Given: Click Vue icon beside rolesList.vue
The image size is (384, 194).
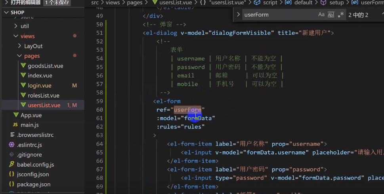Looking at the screenshot, I should point(23,95).
